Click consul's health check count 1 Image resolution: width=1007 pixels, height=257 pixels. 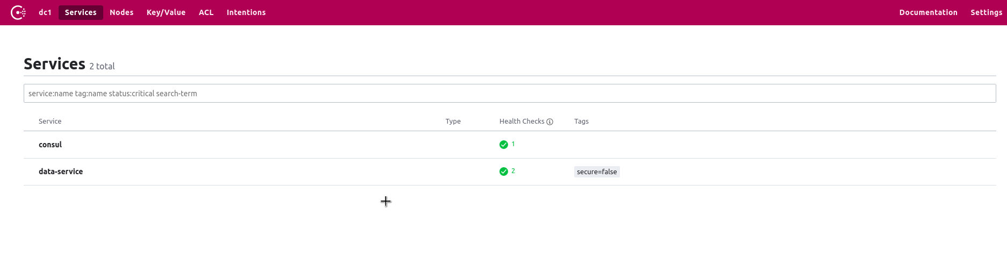pos(513,144)
